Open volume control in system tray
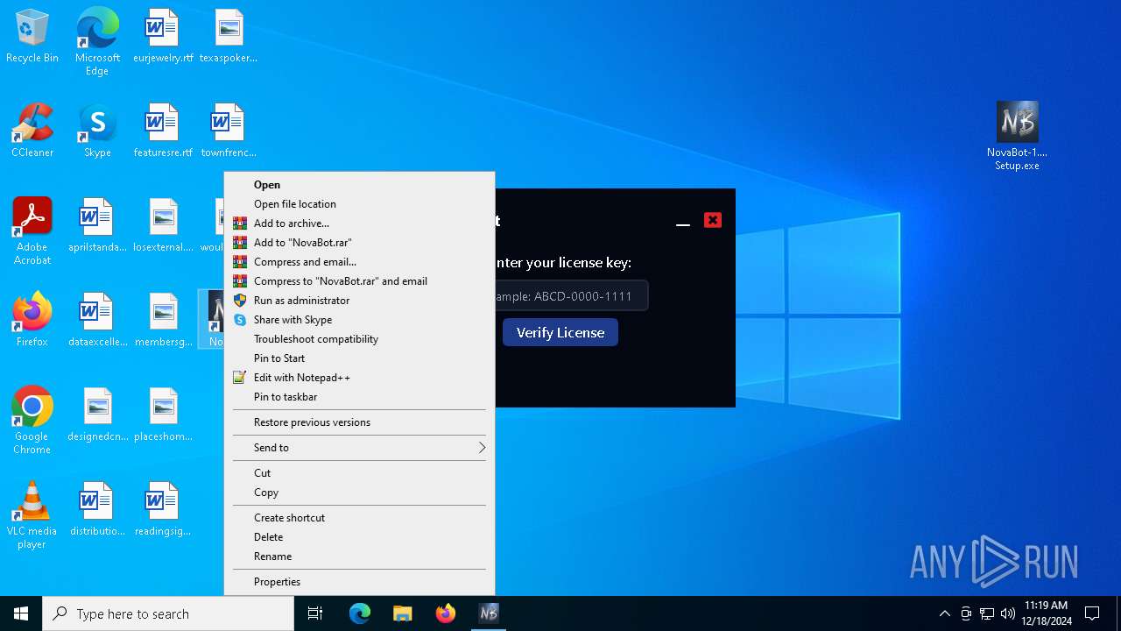 click(x=1008, y=613)
